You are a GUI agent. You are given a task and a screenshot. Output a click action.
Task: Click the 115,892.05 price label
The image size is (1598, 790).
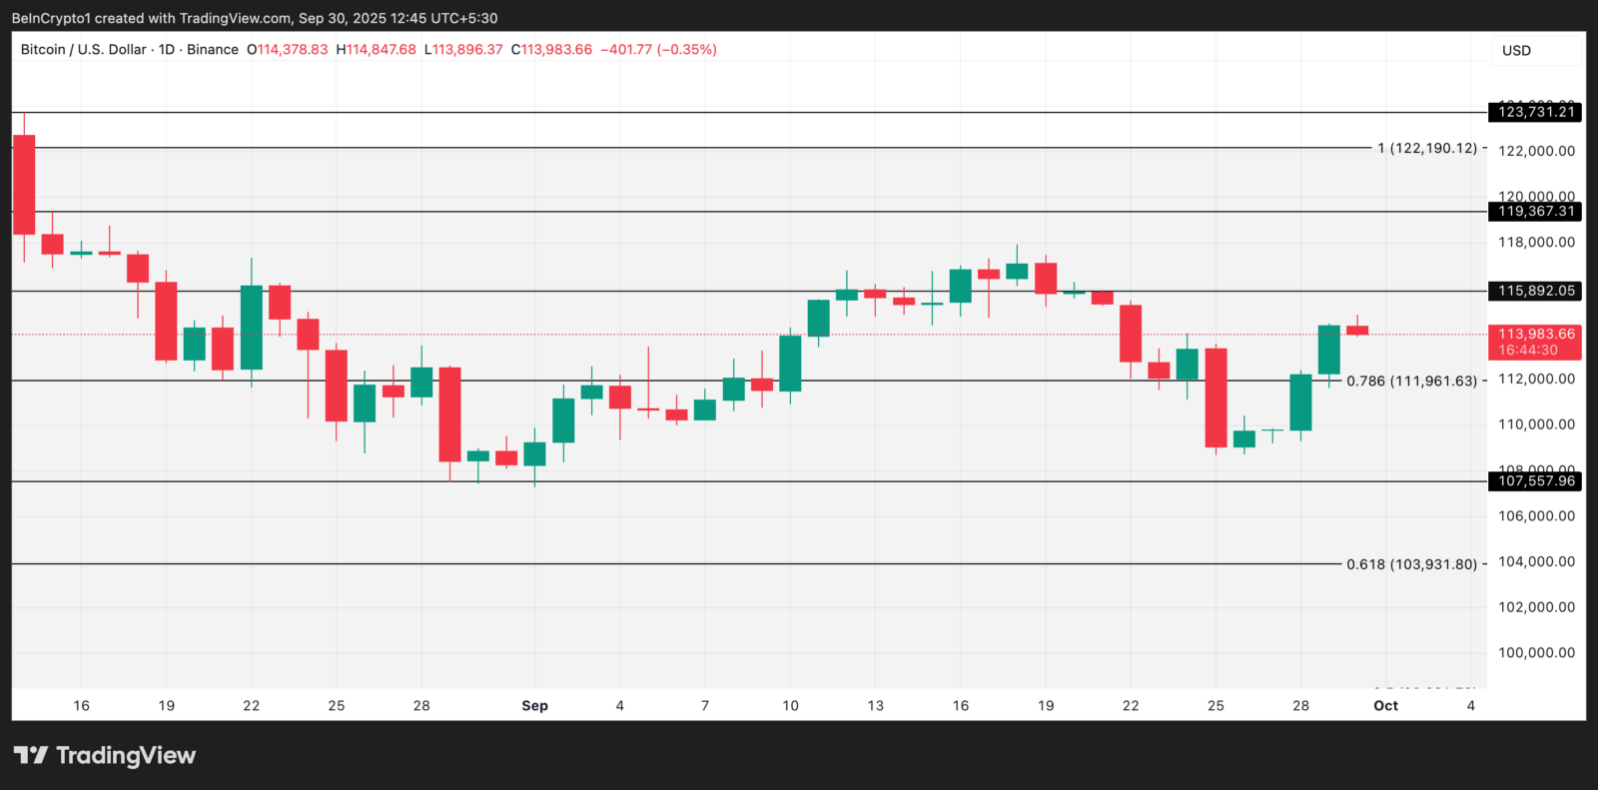(x=1536, y=291)
